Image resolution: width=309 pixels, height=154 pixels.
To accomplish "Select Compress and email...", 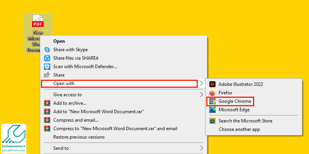I will tap(124, 120).
